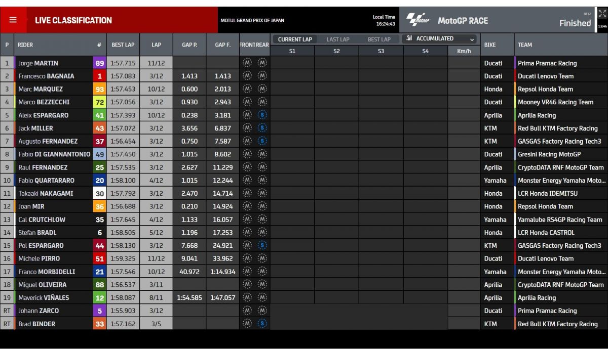Click Jorge Martin's front tyre icon
This screenshot has width=608, height=349.
point(247,63)
